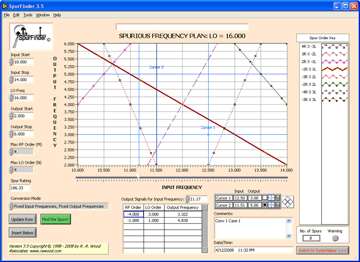Click Cursor 2 lock icon

(x=278, y=206)
